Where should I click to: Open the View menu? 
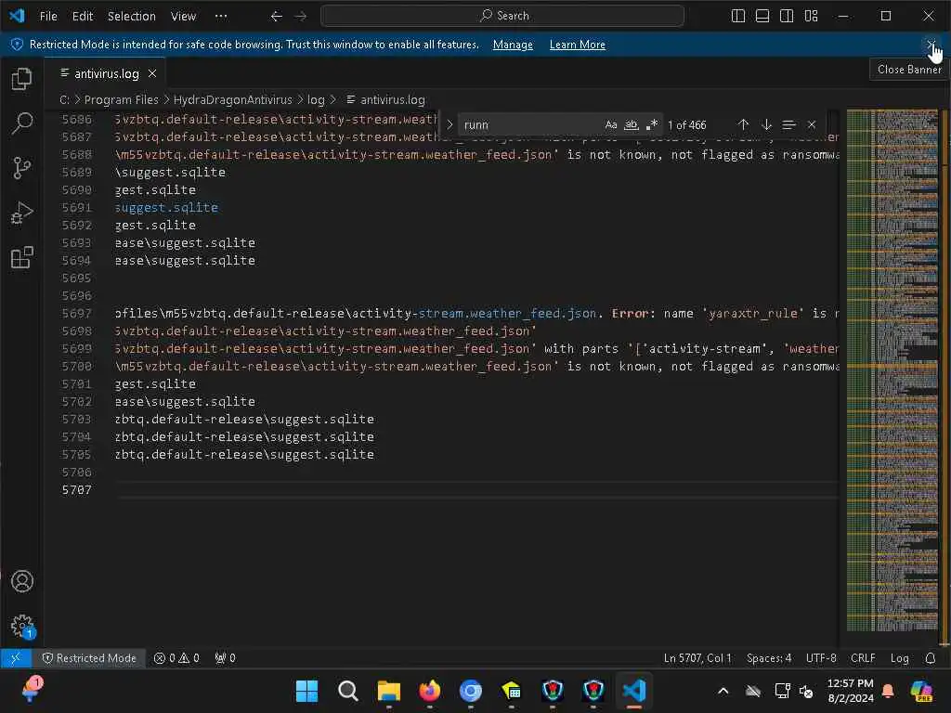[x=183, y=17]
